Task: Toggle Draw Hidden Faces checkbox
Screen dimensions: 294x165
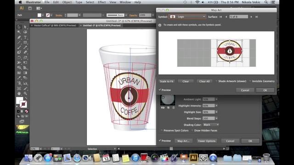Action: [x=192, y=130]
